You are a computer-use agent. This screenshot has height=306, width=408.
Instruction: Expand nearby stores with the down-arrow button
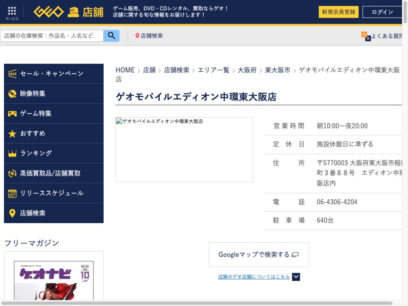tap(296, 277)
